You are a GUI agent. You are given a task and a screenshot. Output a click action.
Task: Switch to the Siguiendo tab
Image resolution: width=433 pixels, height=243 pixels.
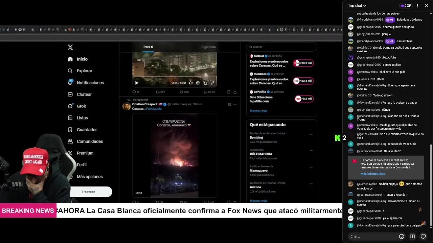tap(208, 47)
